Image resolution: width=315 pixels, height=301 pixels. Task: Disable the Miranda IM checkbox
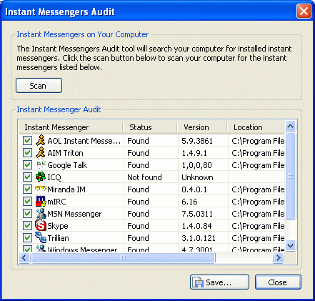tap(27, 189)
